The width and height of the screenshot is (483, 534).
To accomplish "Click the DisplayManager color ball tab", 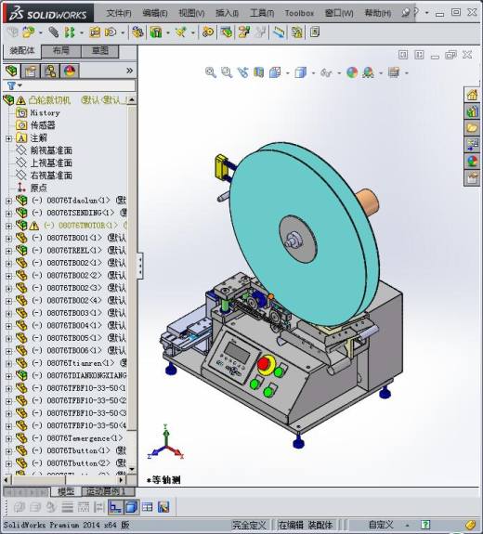I will tap(70, 71).
